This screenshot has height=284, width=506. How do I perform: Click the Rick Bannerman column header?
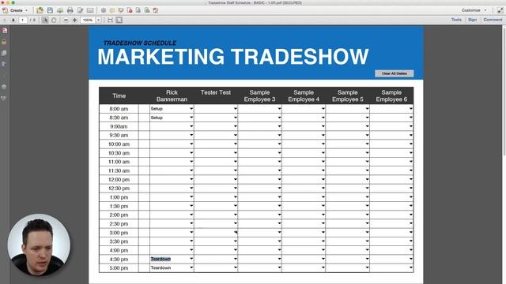click(x=172, y=95)
